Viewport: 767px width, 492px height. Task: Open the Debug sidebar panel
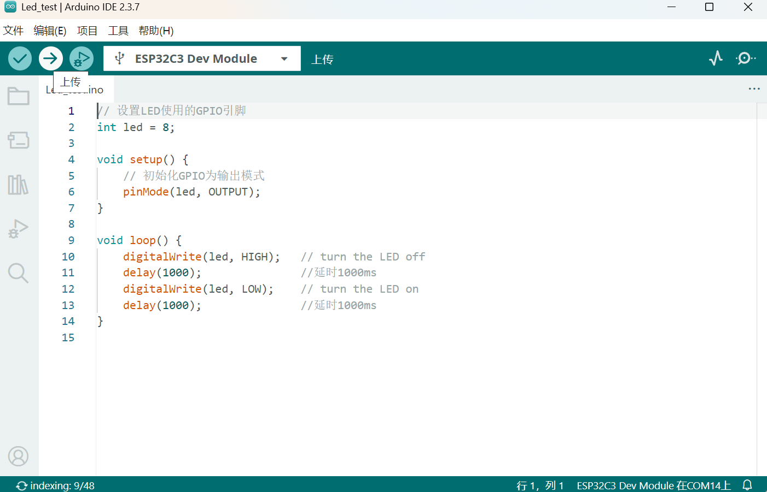(x=19, y=229)
